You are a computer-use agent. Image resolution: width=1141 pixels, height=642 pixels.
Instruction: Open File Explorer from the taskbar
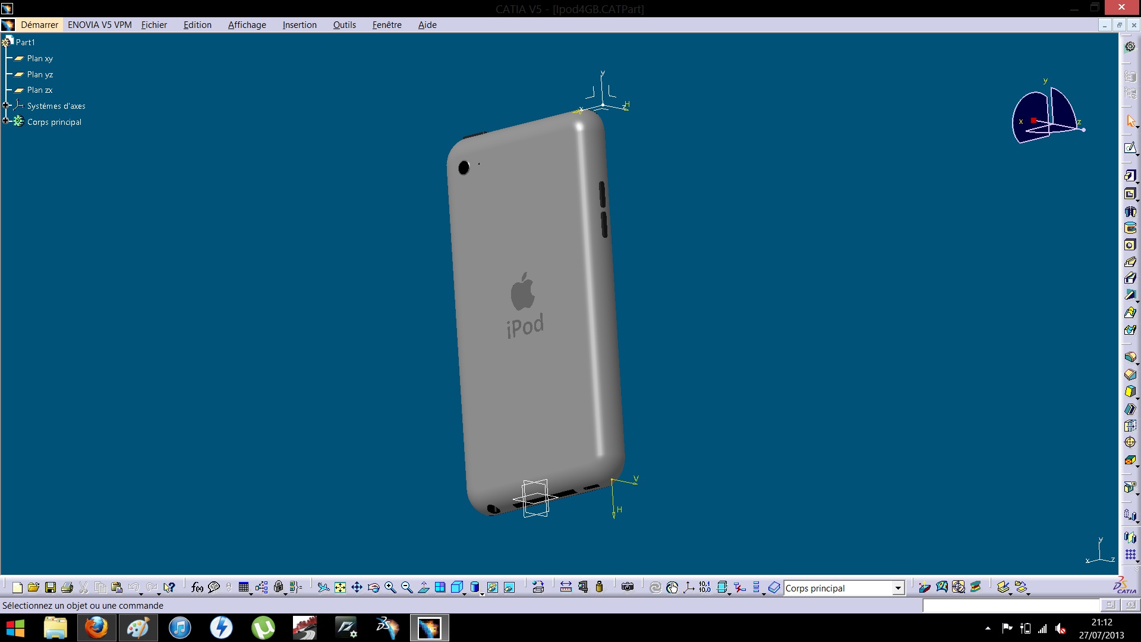point(55,628)
